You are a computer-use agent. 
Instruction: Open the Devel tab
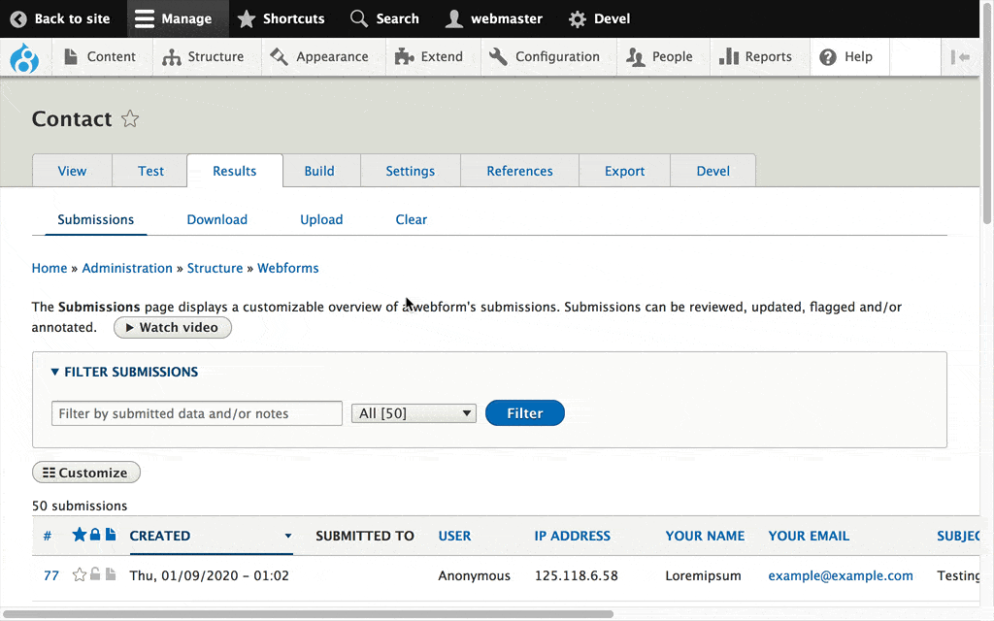click(713, 171)
